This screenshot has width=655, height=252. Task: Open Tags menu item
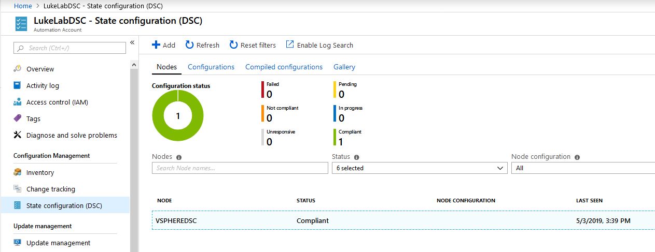33,118
